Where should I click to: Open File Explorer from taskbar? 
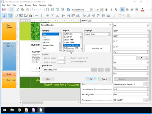[12, 110]
